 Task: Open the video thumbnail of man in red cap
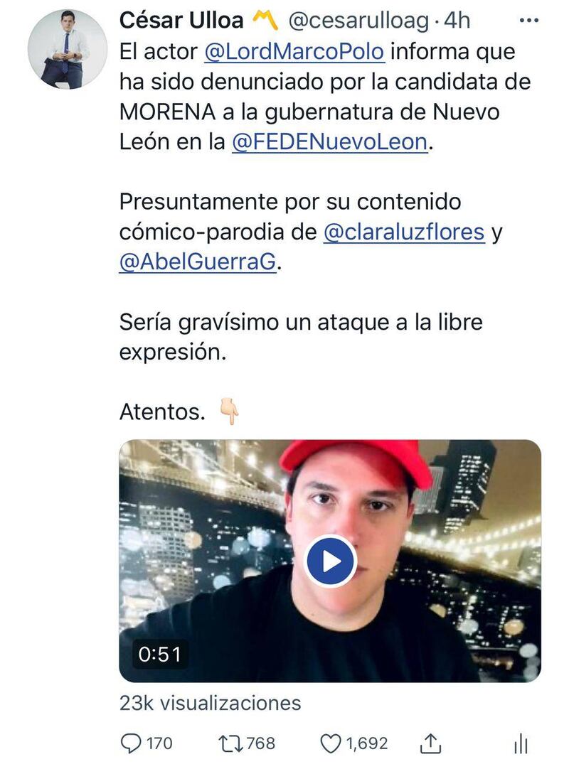pyautogui.click(x=330, y=561)
